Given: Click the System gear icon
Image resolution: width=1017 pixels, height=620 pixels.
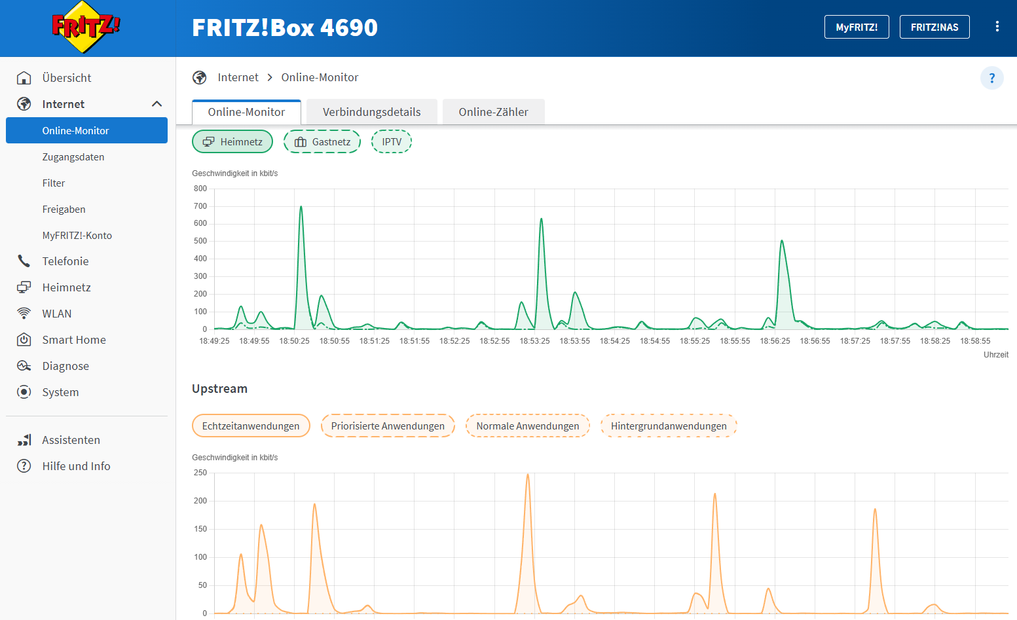Looking at the screenshot, I should pos(24,392).
